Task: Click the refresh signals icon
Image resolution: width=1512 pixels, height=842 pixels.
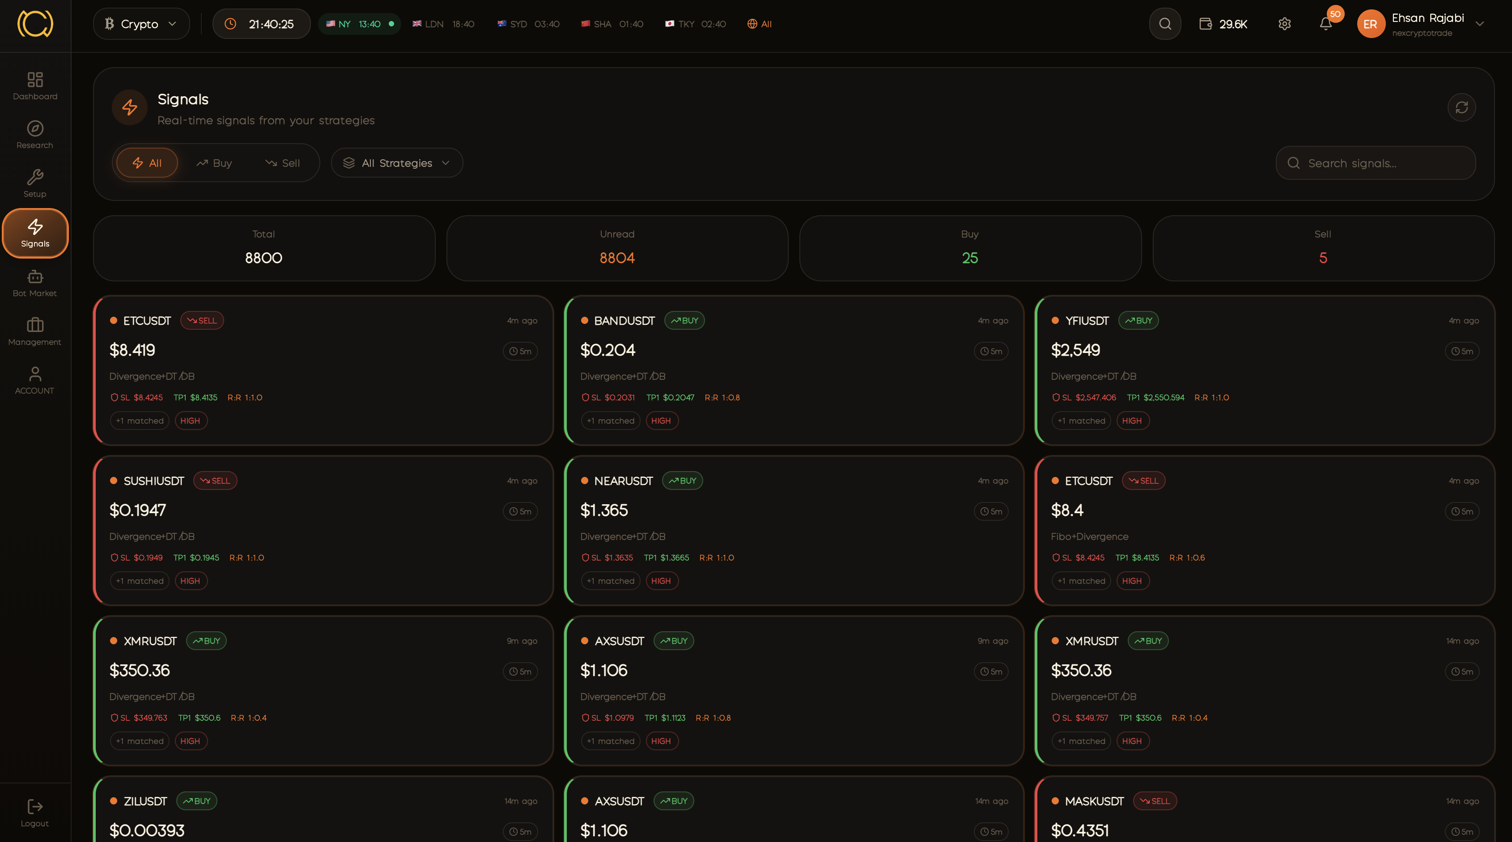Action: pos(1461,107)
